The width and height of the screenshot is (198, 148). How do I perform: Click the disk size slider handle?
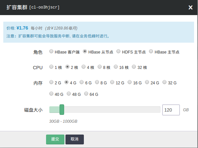click(x=62, y=110)
